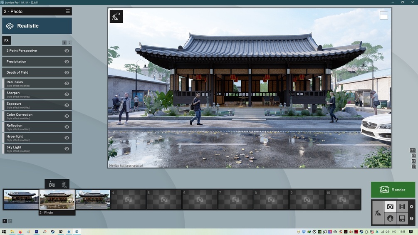Toggle visibility of Precipitation effect
Screen dimensions: 418x235
point(67,62)
